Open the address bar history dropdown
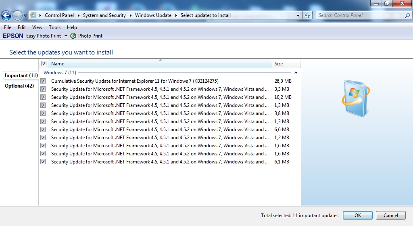This screenshot has height=226, width=413. coord(298,16)
